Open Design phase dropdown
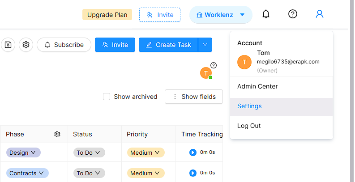This screenshot has height=182, width=355. click(23, 152)
